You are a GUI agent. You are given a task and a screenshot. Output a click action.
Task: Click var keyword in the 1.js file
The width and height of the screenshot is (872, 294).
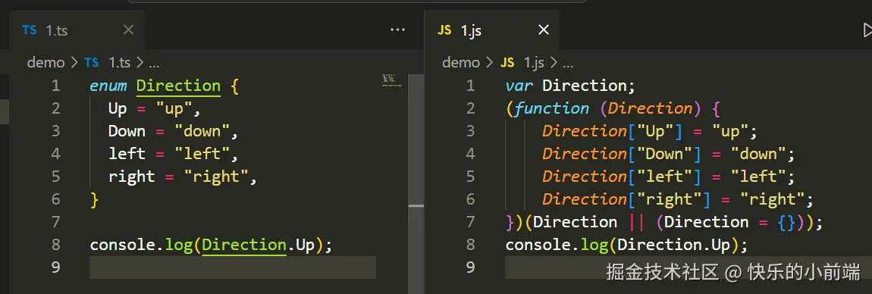(519, 86)
